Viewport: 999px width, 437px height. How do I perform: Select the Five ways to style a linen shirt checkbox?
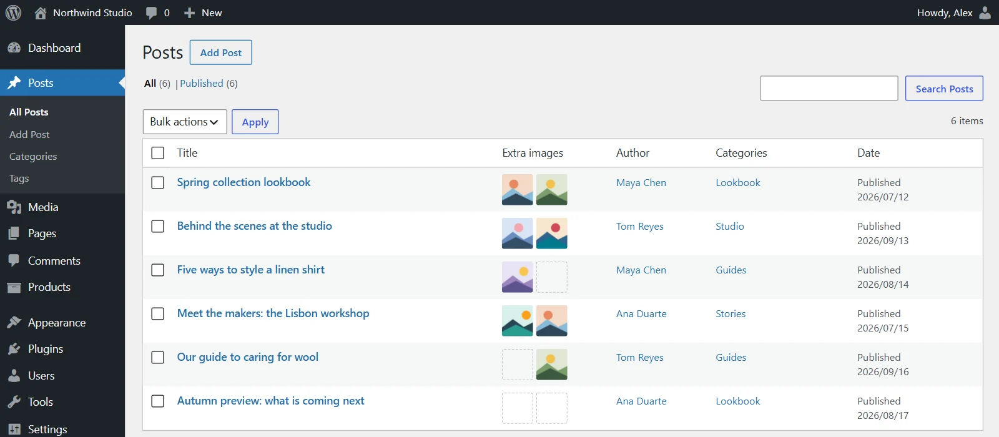pyautogui.click(x=158, y=270)
